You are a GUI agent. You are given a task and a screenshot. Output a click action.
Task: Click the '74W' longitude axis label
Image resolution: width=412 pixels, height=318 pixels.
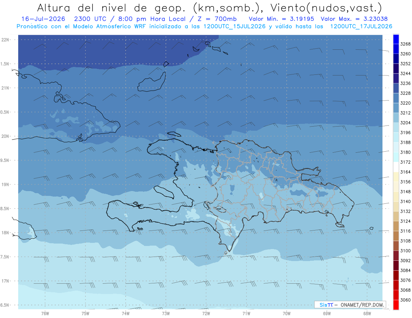(x=125, y=314)
